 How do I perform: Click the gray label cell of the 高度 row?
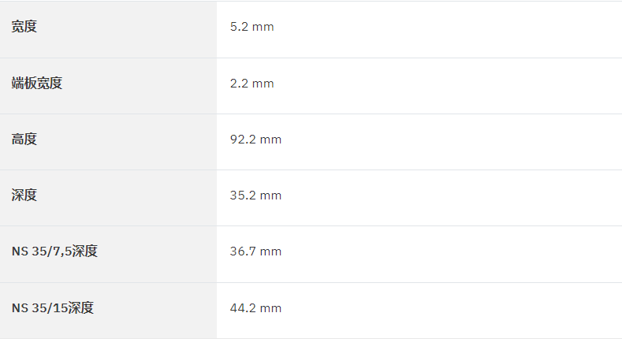pos(108,142)
